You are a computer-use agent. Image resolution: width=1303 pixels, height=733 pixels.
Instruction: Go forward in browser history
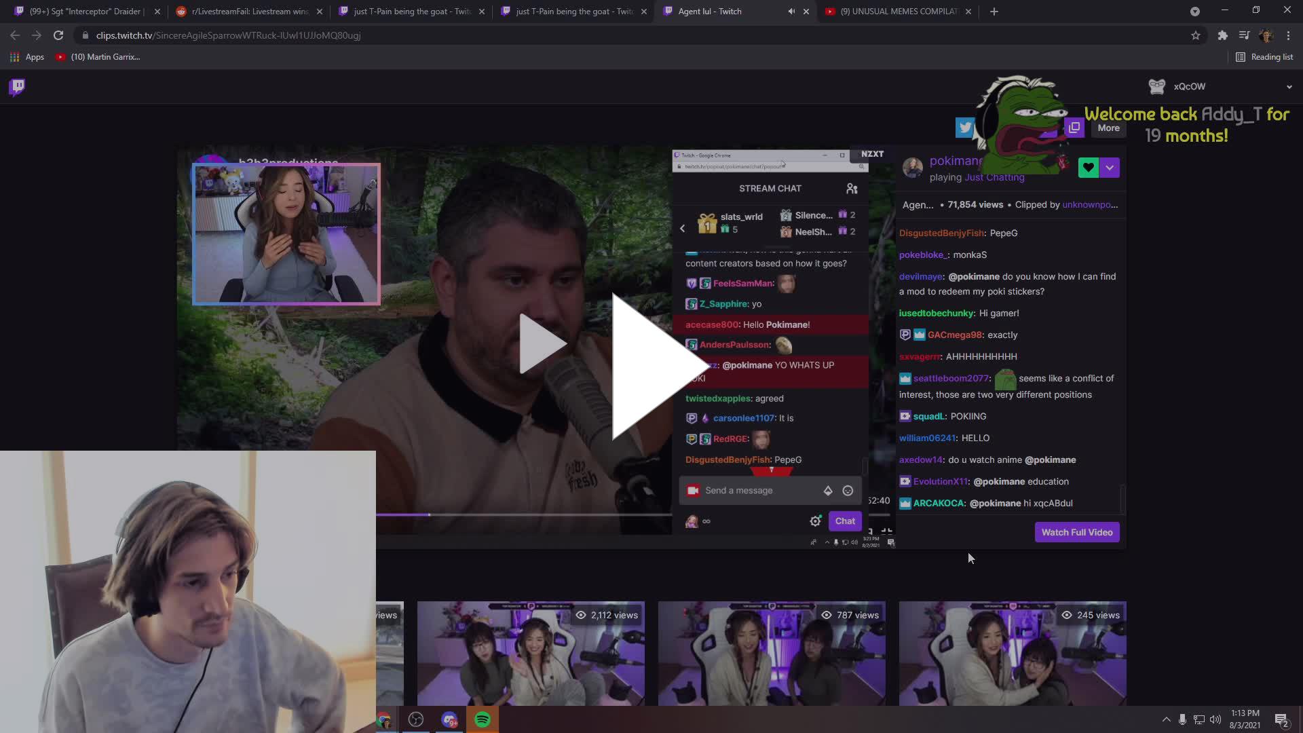tap(37, 35)
